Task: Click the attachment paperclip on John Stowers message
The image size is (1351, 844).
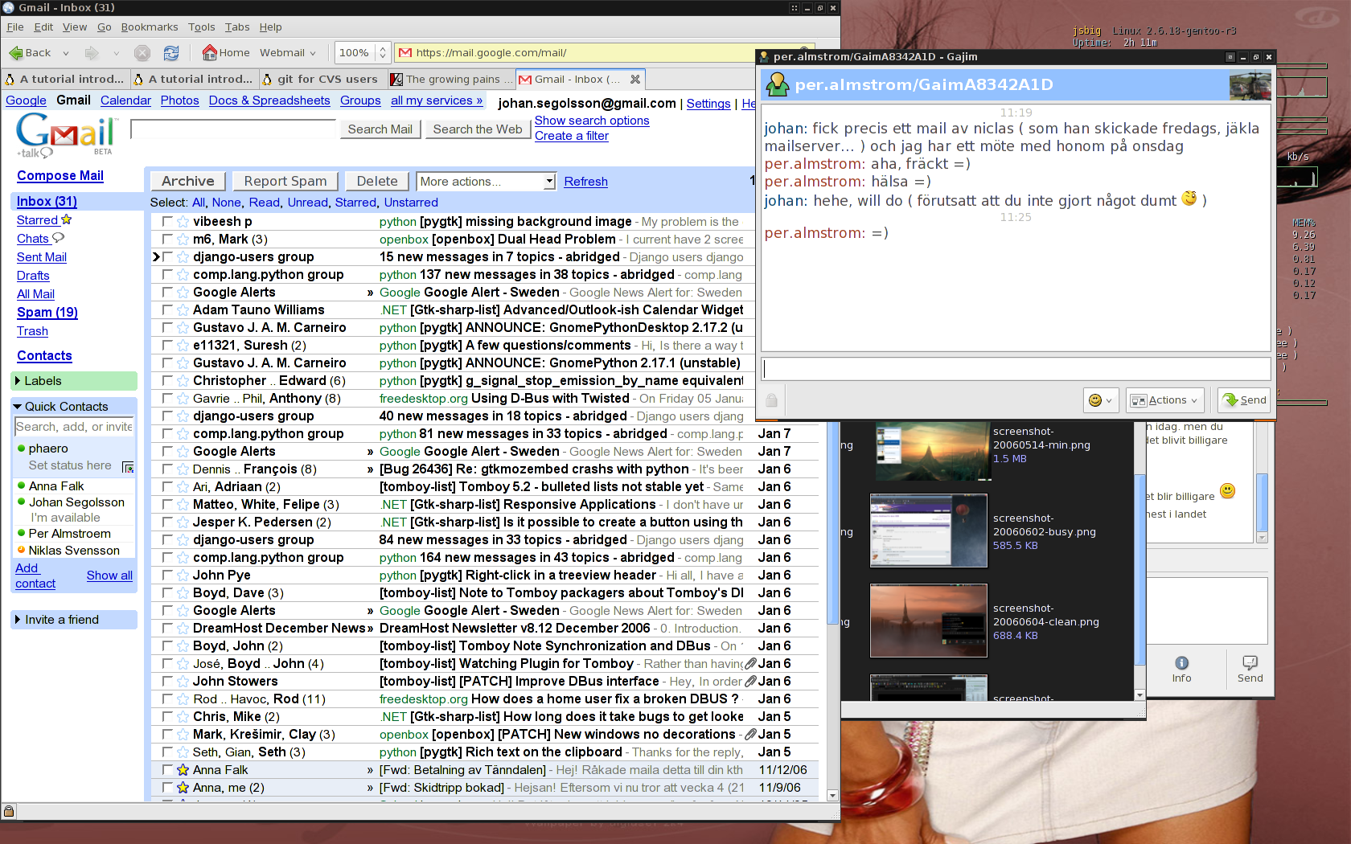Action: 750,682
